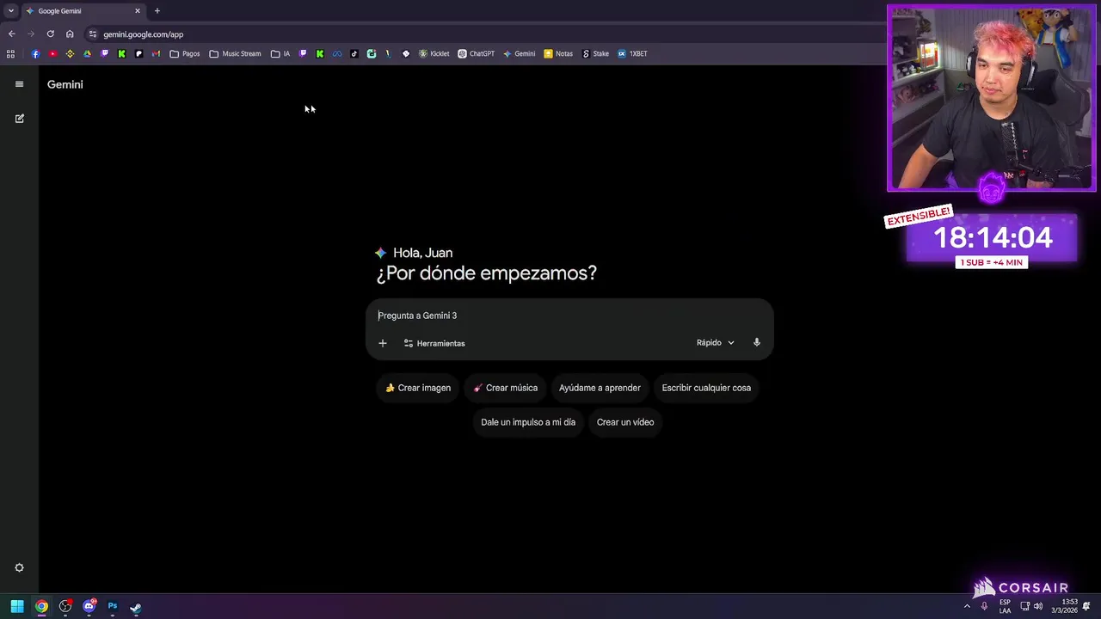1101x619 pixels.
Task: Open the apps grid bookmark icon
Action: point(10,53)
